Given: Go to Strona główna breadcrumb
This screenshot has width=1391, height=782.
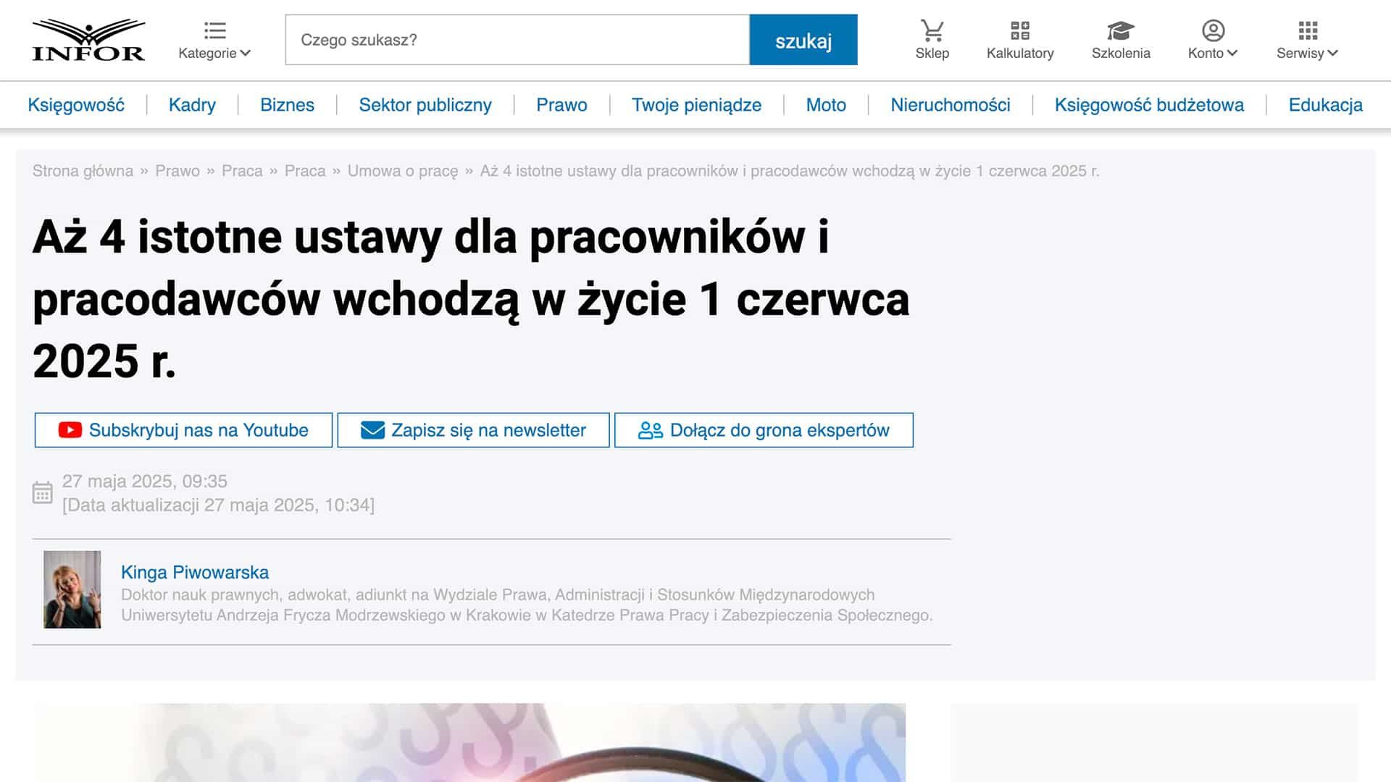Looking at the screenshot, I should tap(83, 171).
